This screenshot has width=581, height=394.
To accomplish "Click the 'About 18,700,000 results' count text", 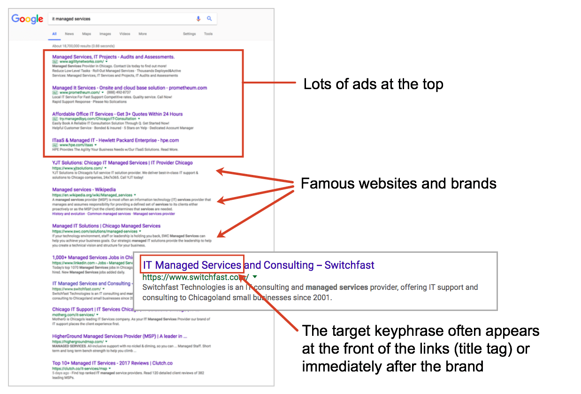I will (83, 46).
